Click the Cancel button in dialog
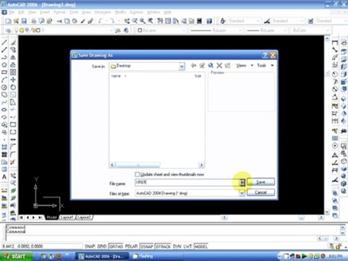Viewport: 348px width, 261px height. (x=261, y=192)
